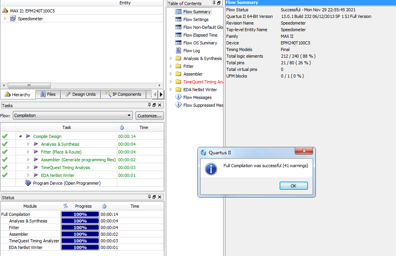Click play icon for Fitter task
This screenshot has height=256, width=396.
click(x=36, y=152)
